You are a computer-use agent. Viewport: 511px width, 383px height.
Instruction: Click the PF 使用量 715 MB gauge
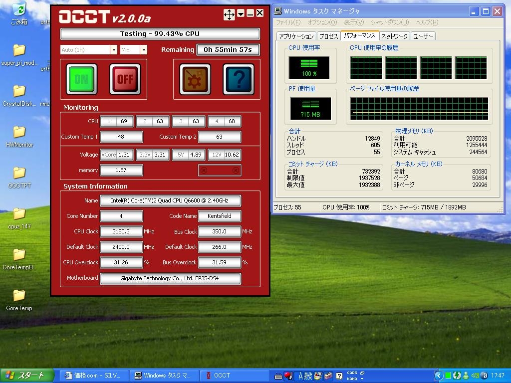[310, 108]
